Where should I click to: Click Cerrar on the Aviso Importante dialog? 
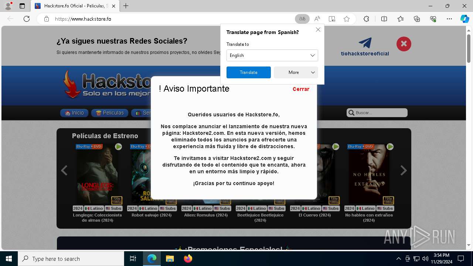point(301,89)
